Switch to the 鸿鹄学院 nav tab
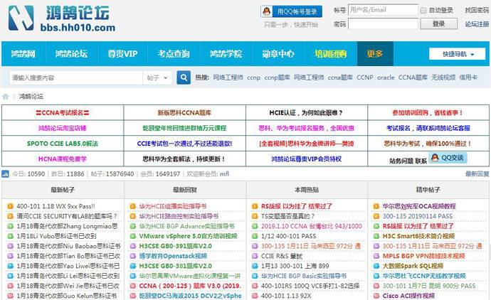This screenshot has width=491, height=300. point(226,54)
